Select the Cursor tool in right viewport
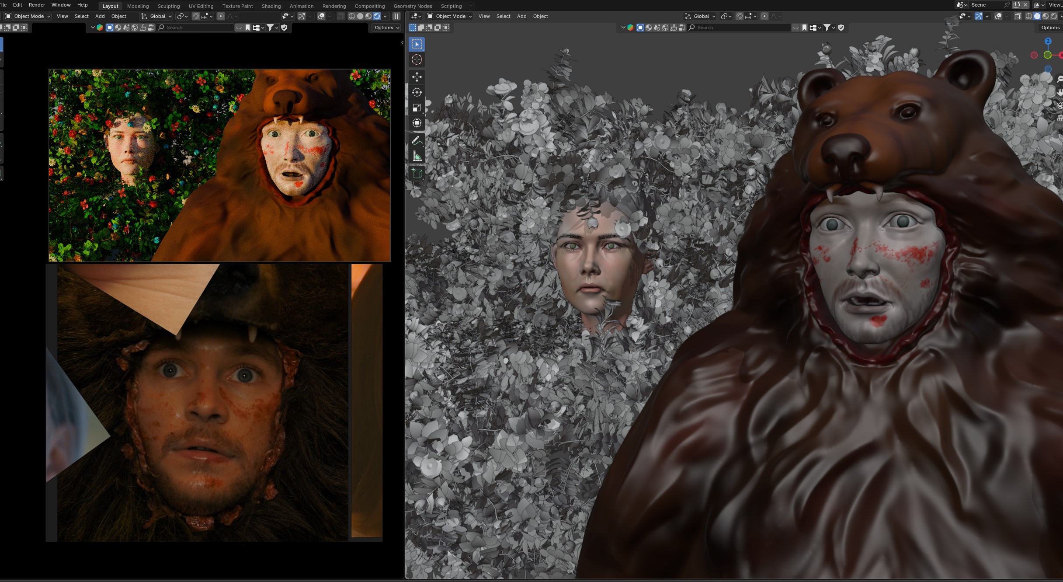The image size is (1063, 582). coord(417,60)
